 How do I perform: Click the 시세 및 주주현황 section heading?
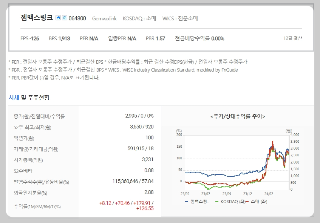29,98
